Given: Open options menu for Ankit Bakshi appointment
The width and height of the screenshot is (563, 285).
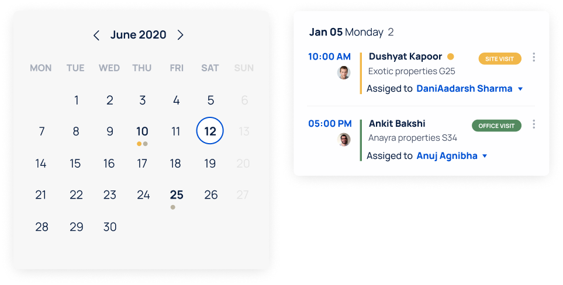Looking at the screenshot, I should coord(534,124).
